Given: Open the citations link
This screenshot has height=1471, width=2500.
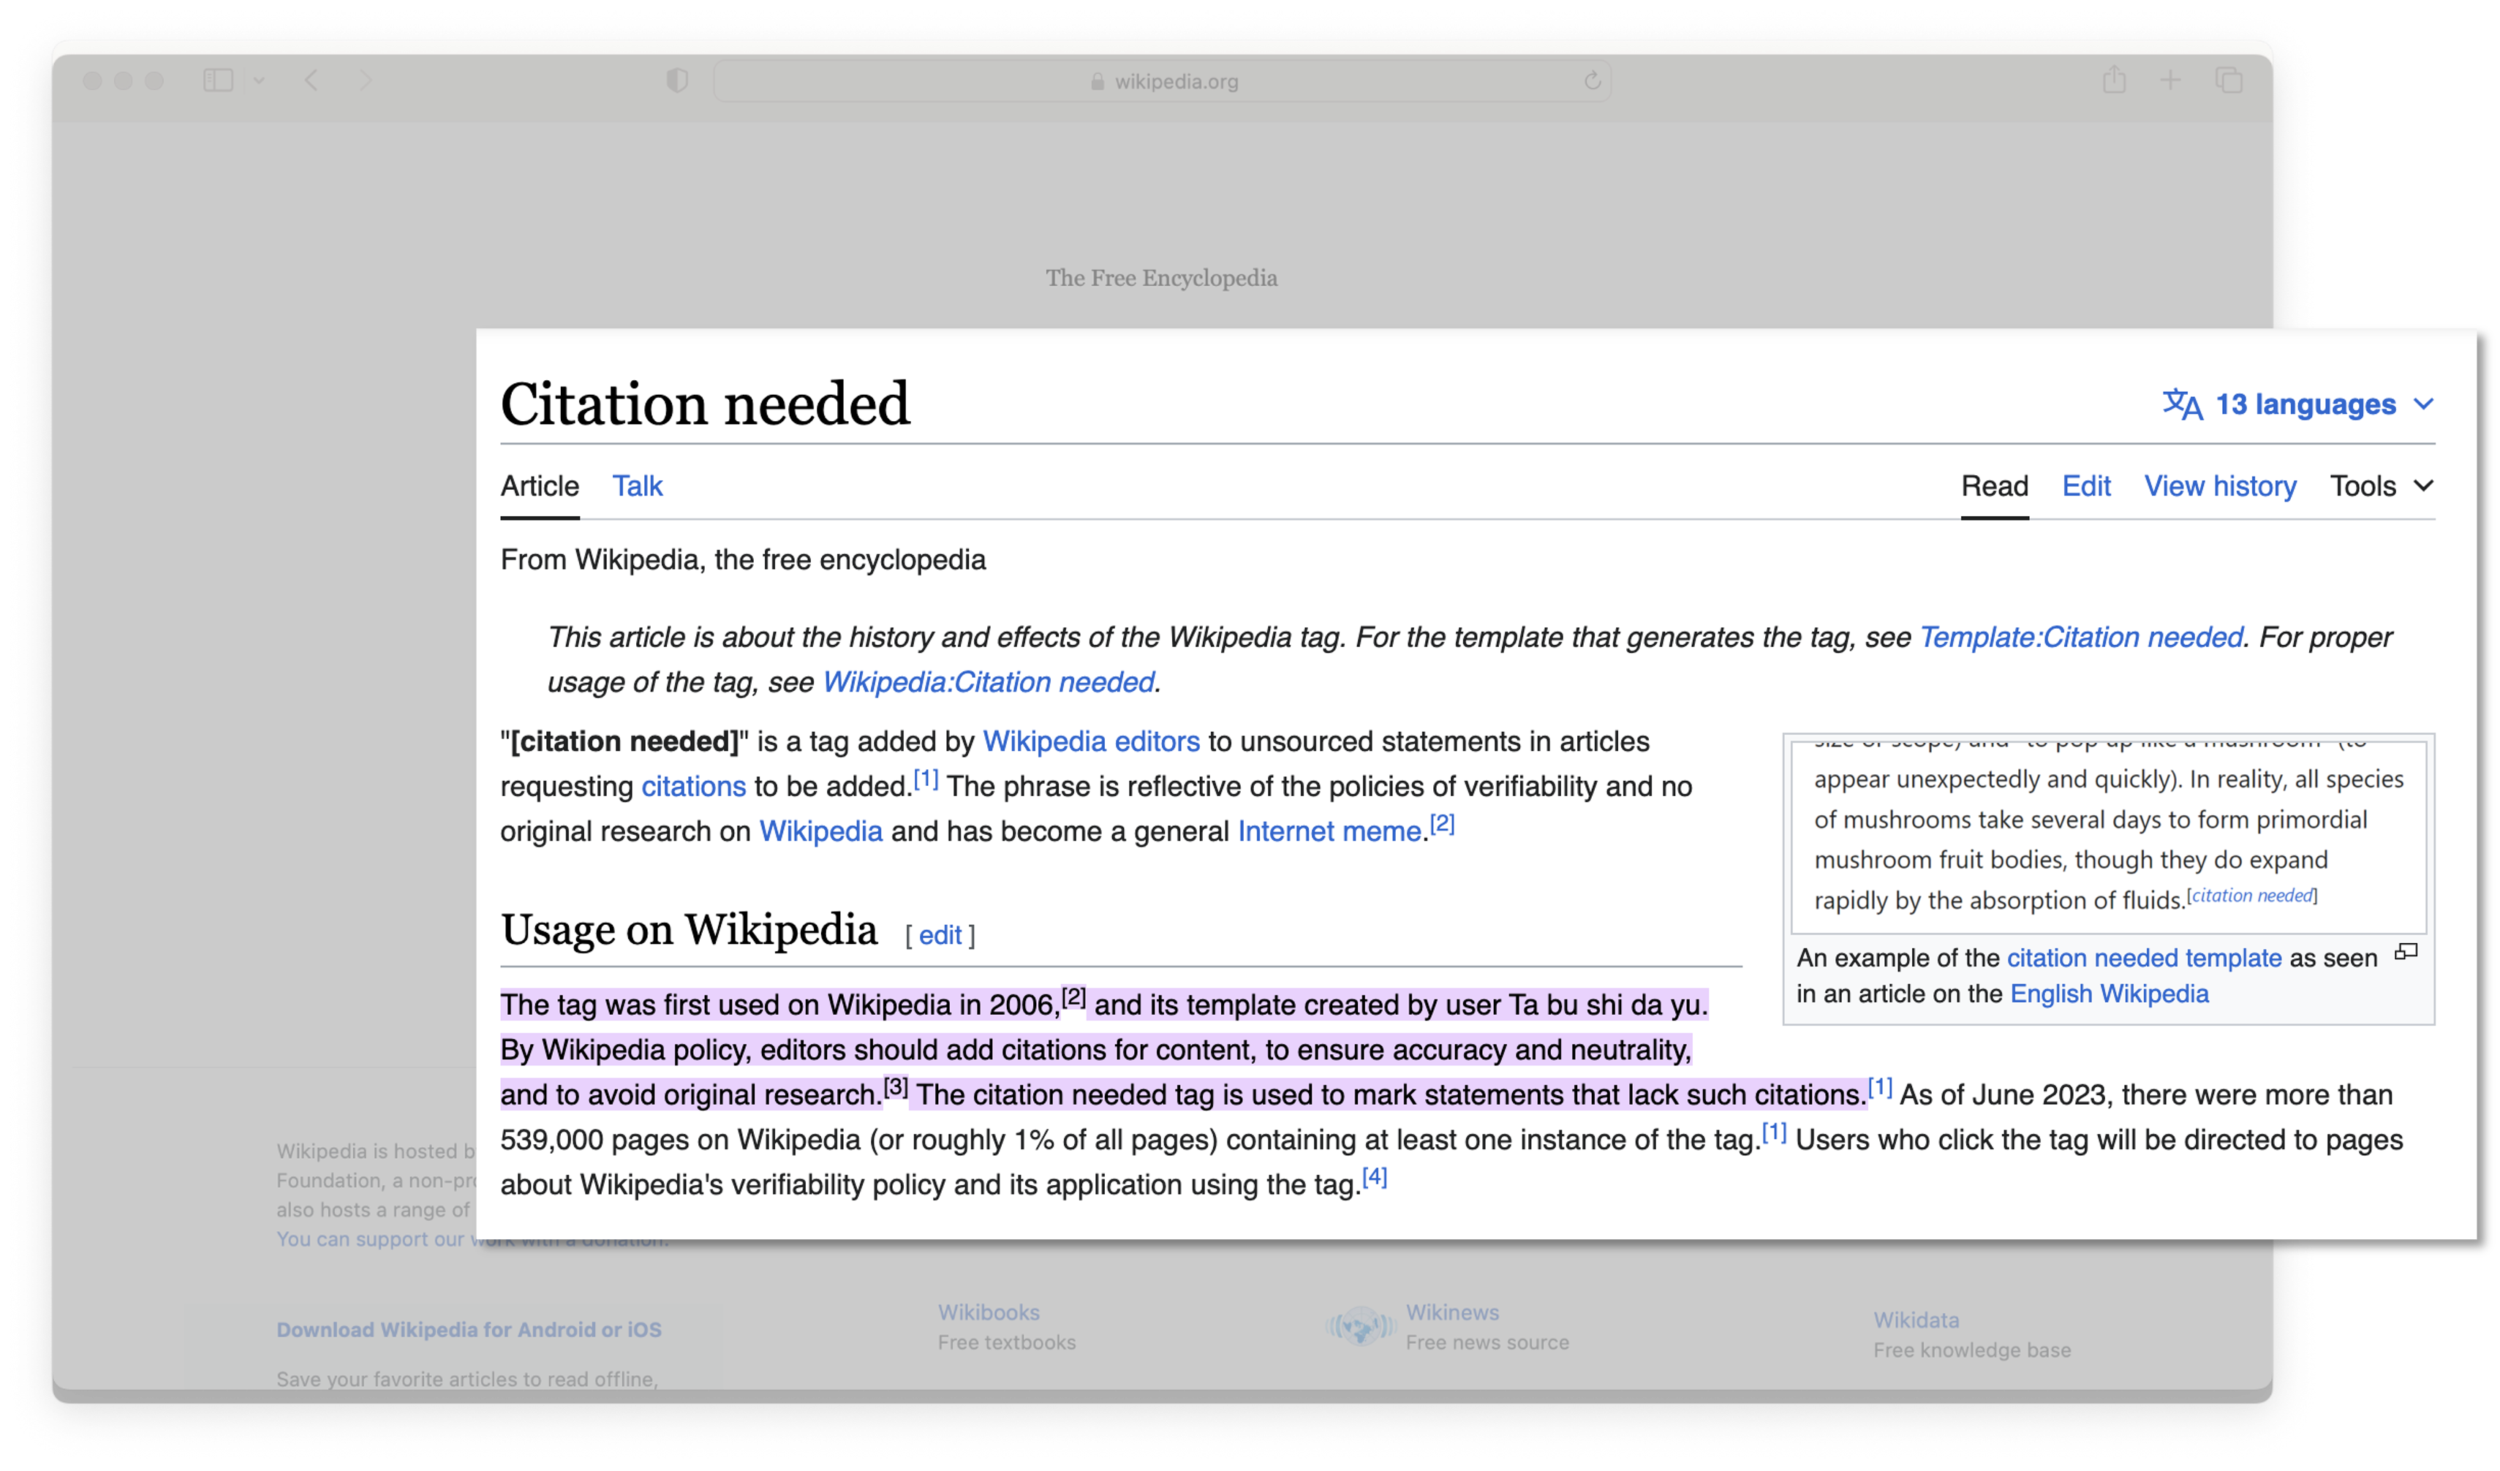Looking at the screenshot, I should coord(693,787).
